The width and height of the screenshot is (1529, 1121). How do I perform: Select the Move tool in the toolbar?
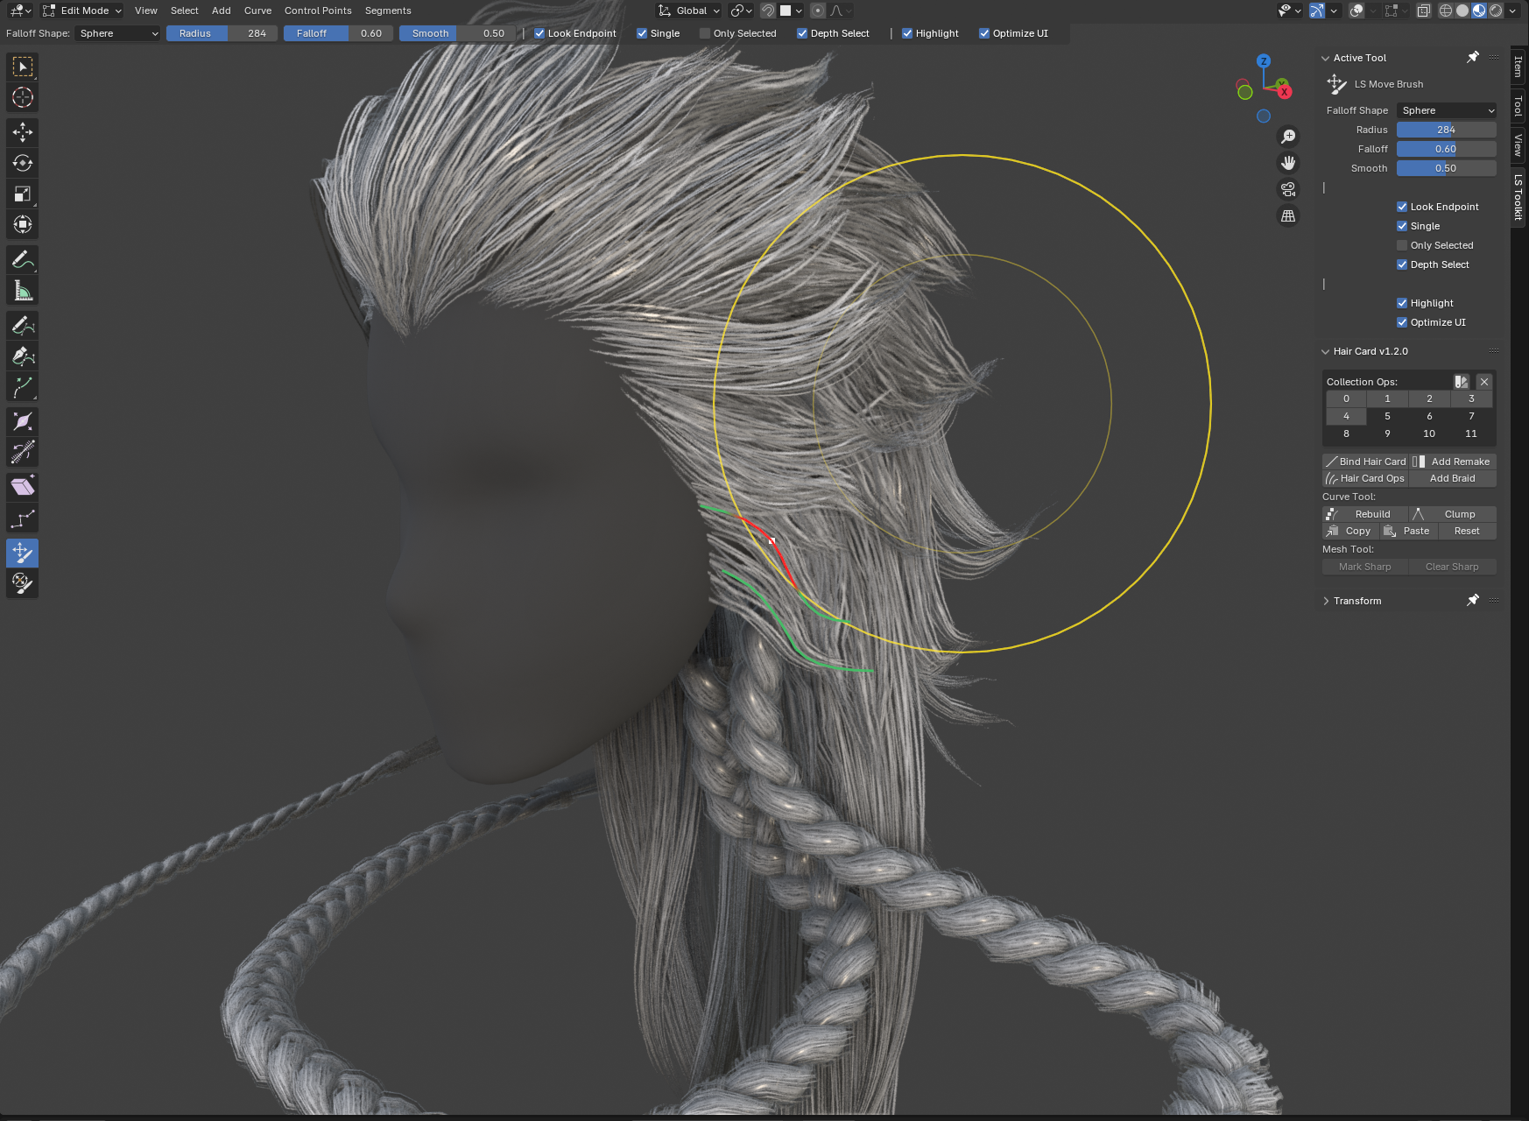click(x=22, y=132)
